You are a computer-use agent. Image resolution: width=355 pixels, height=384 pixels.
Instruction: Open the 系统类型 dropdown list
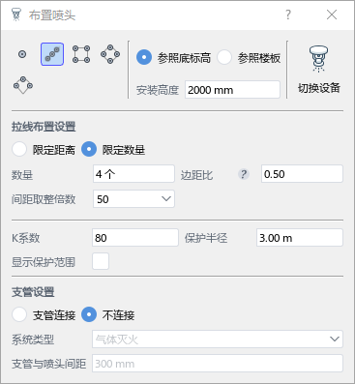218,340
